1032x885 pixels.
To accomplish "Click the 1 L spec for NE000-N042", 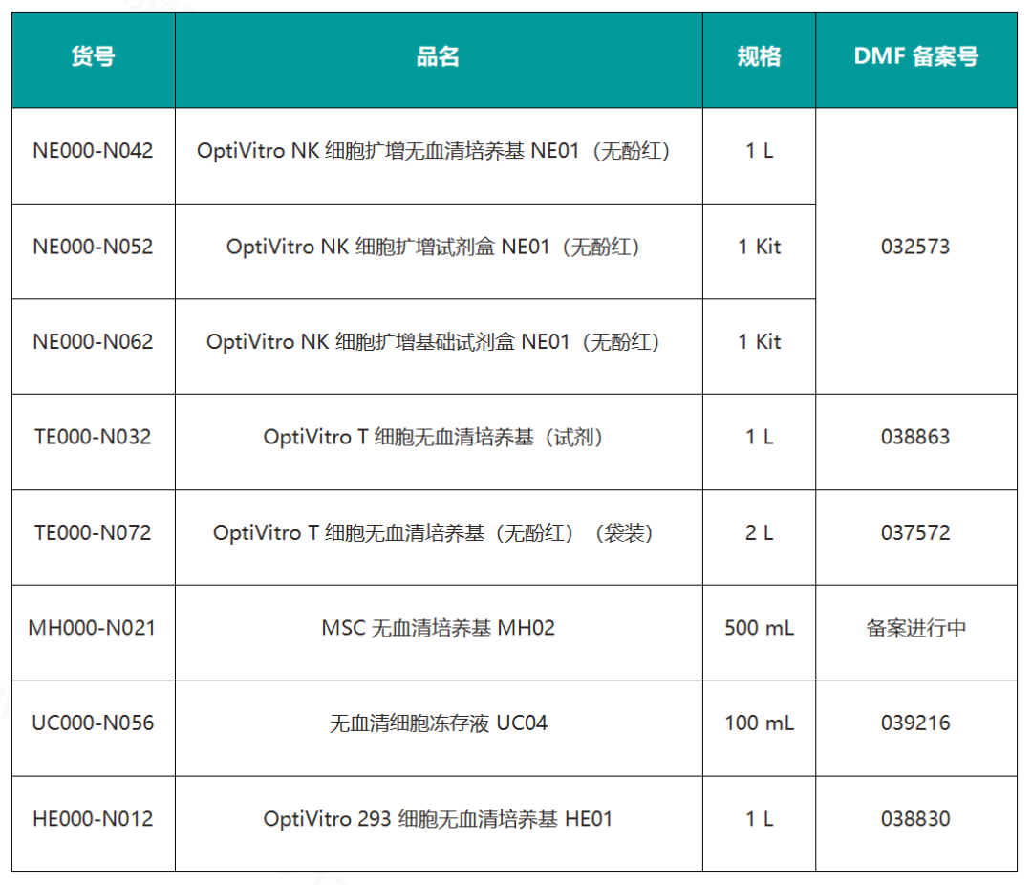I will (759, 151).
